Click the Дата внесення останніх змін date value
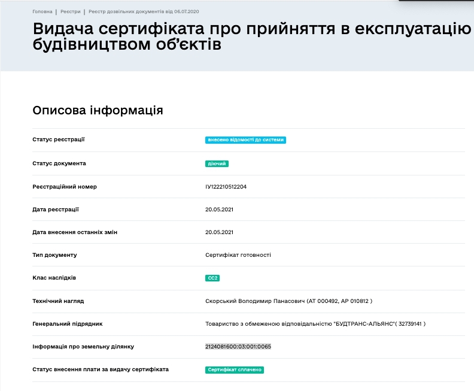 click(219, 232)
